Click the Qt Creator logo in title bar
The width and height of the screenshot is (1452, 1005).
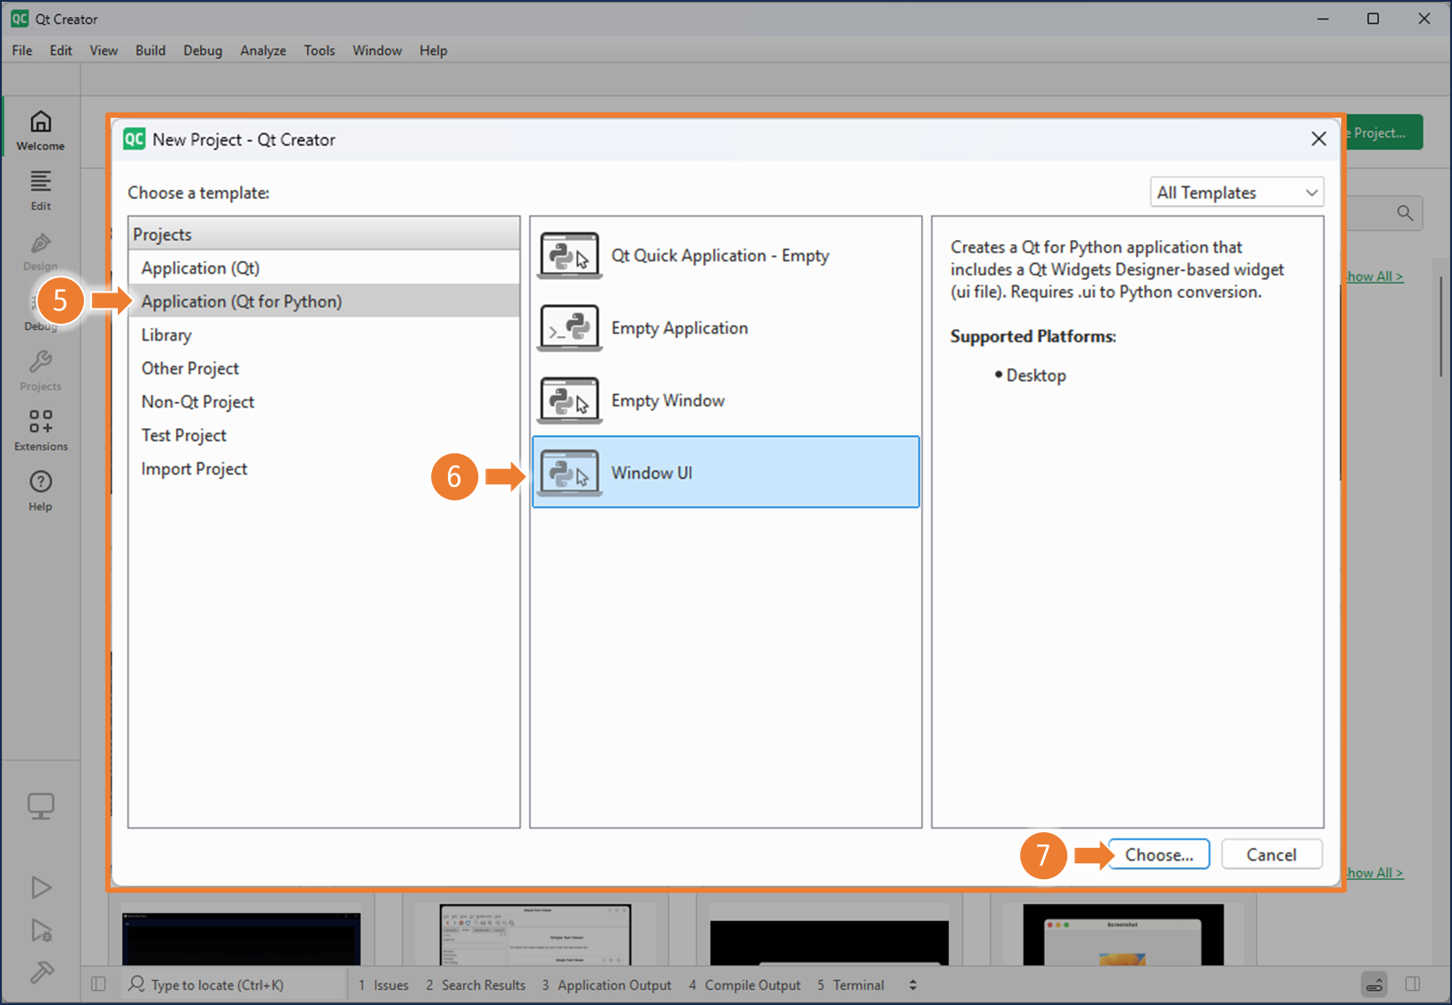pyautogui.click(x=20, y=19)
